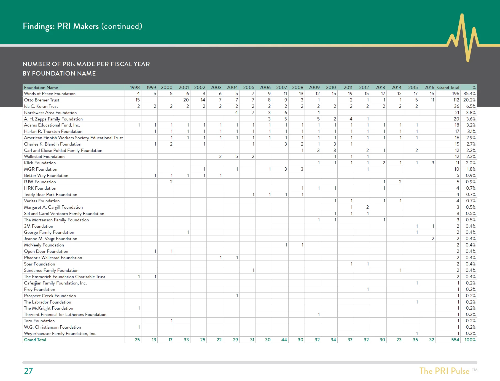Click the 'Soar Foundation' row label
The image size is (500, 381).
39,264
